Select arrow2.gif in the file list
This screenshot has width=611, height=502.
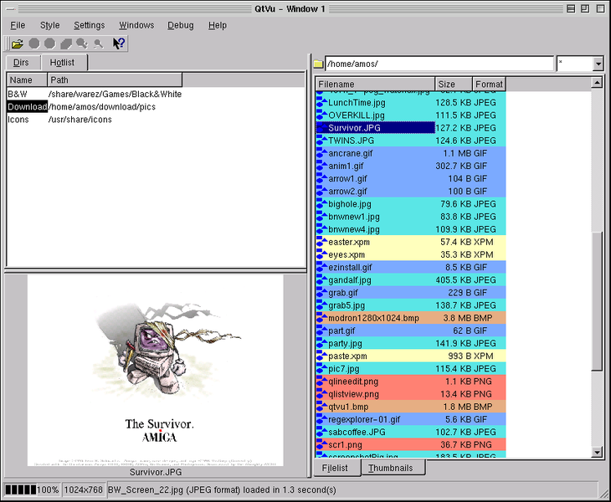tap(411, 192)
